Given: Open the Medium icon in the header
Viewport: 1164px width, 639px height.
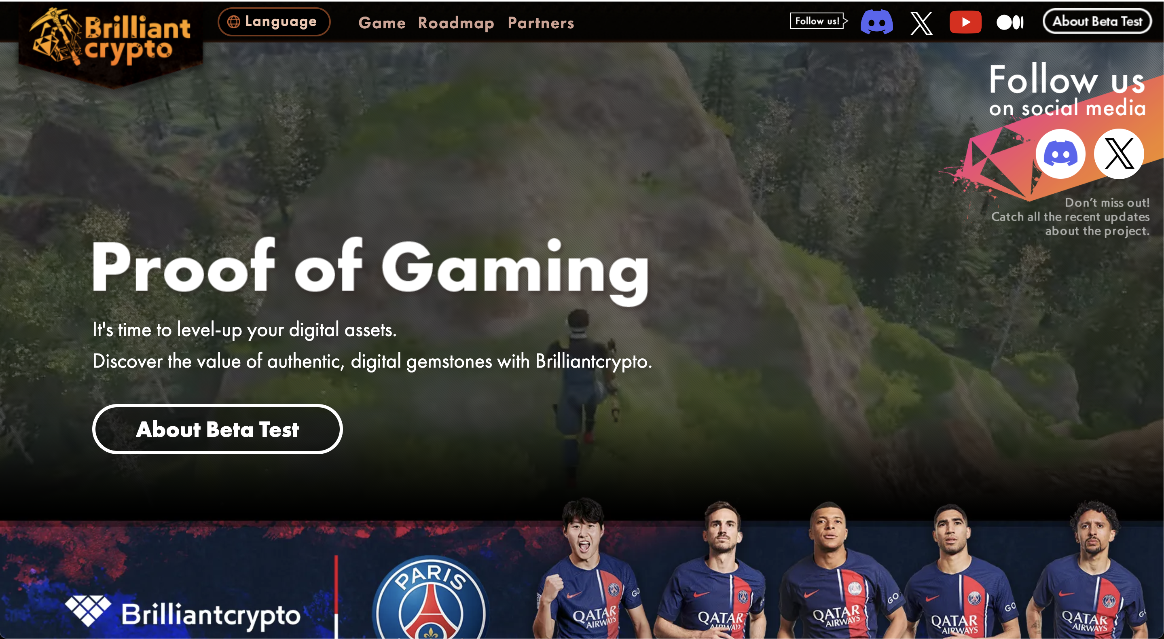Looking at the screenshot, I should (1010, 22).
